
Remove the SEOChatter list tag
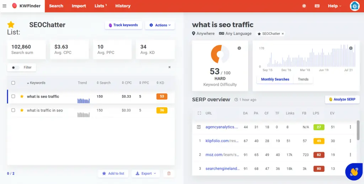click(283, 34)
